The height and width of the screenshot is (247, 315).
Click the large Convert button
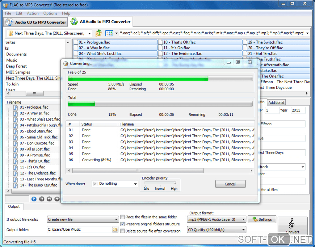pos(292,226)
